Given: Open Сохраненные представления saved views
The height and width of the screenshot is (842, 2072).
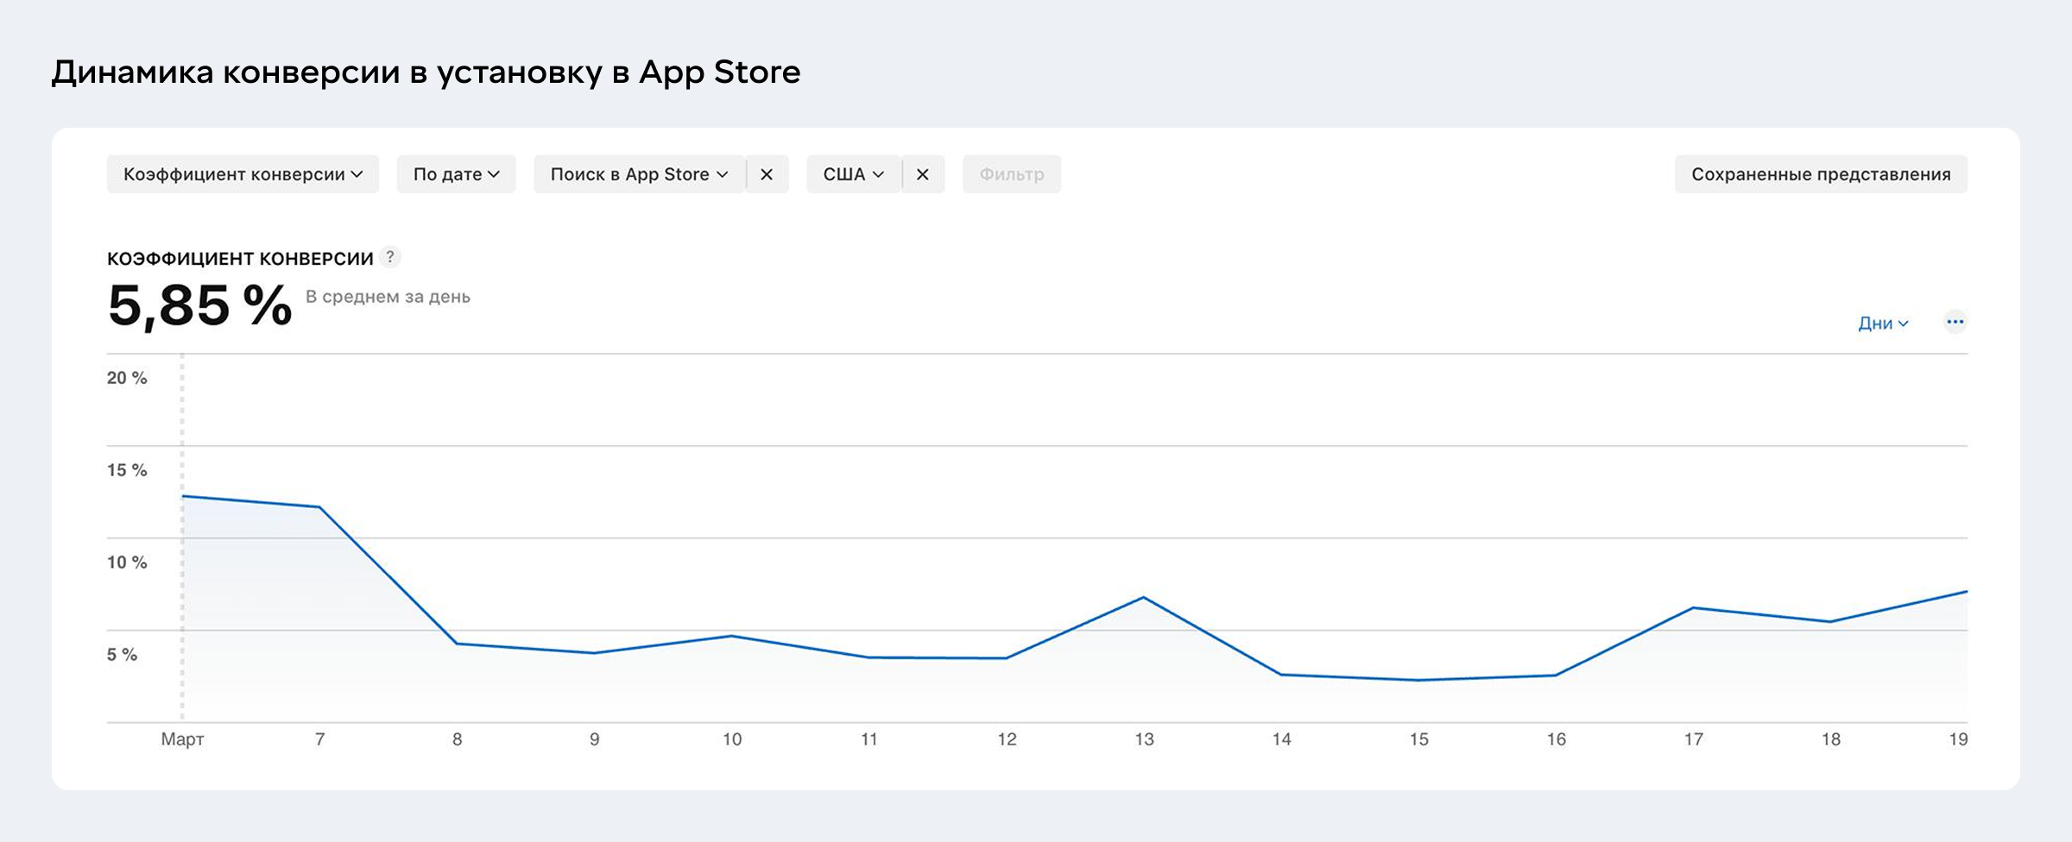Looking at the screenshot, I should [1820, 174].
